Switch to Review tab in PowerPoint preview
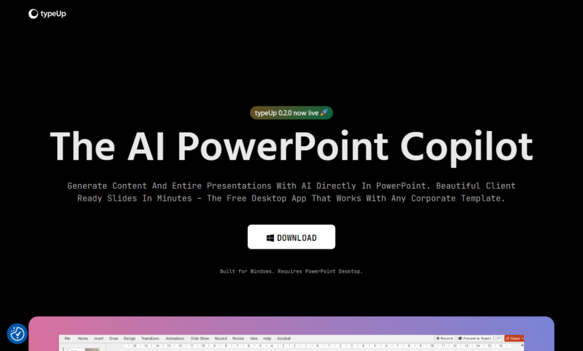The image size is (583, 351). coord(239,338)
